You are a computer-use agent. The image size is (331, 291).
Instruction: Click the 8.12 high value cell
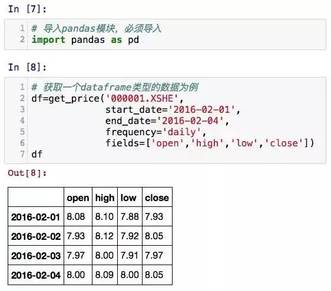[x=105, y=236]
